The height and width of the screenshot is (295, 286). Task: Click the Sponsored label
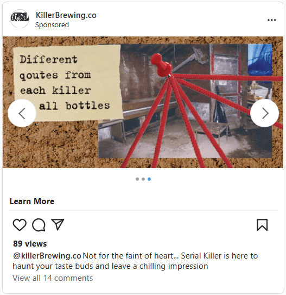tap(52, 25)
